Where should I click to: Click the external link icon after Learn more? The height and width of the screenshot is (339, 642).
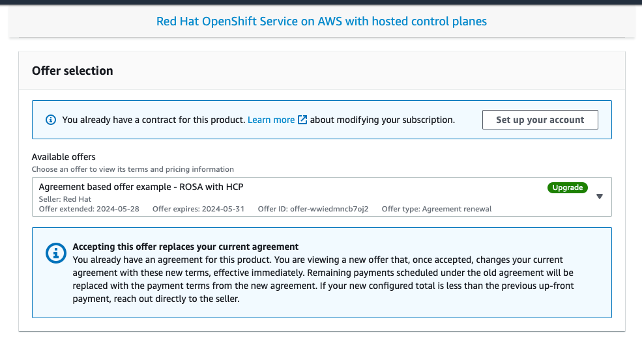pos(302,120)
